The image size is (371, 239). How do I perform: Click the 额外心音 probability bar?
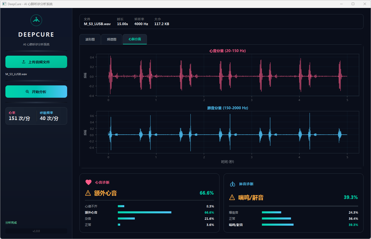(x=144, y=212)
